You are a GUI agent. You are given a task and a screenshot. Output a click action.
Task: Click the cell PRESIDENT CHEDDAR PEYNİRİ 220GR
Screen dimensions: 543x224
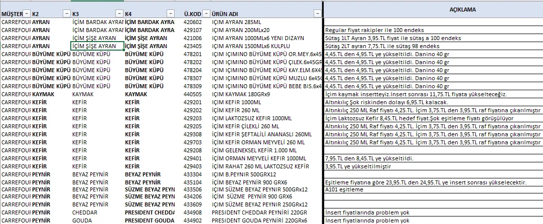pos(259,212)
